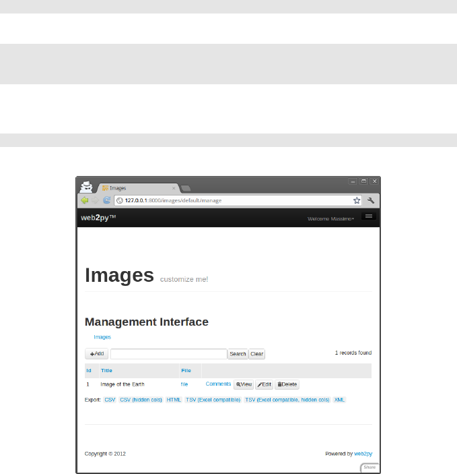Click the Clear button
The height and width of the screenshot is (474, 457).
click(257, 354)
